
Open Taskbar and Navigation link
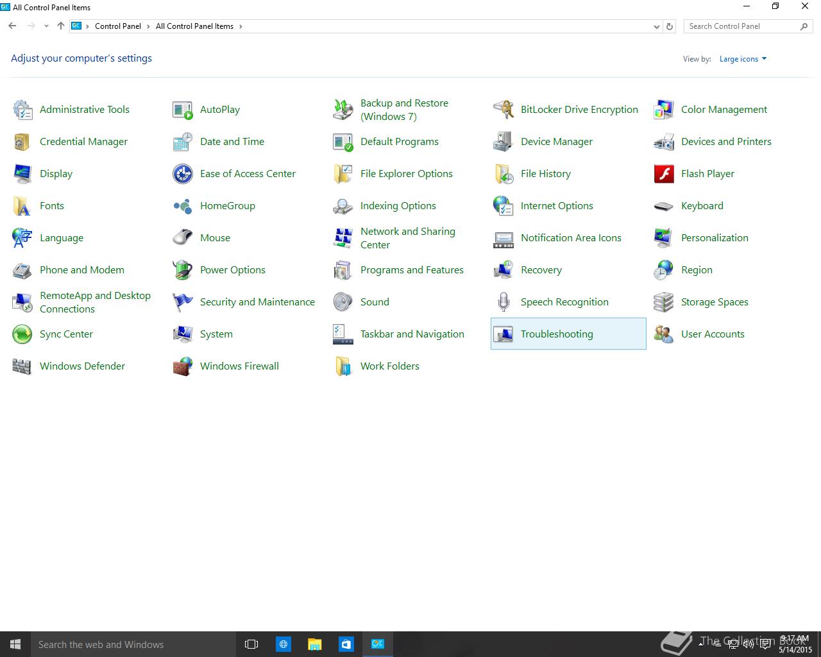pyautogui.click(x=412, y=334)
